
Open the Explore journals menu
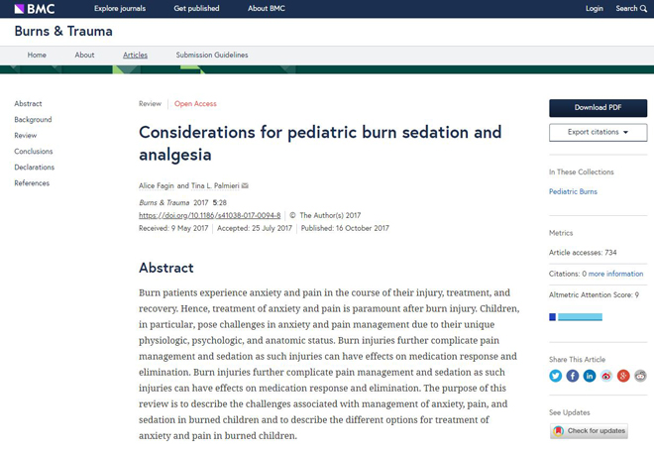pyautogui.click(x=120, y=8)
